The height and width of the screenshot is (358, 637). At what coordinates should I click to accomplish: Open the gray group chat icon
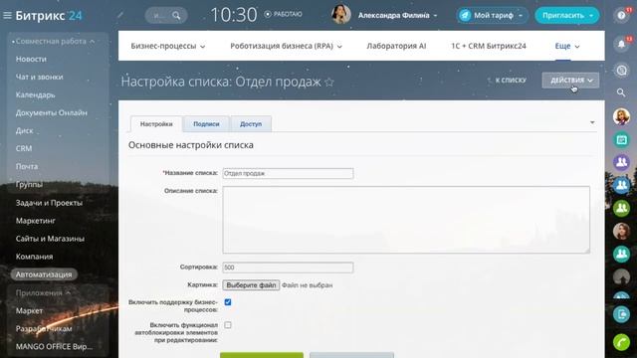click(x=621, y=276)
